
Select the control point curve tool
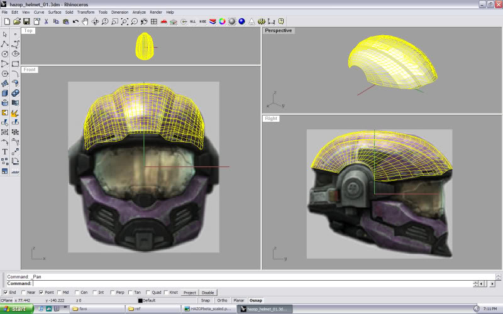pyautogui.click(x=15, y=44)
